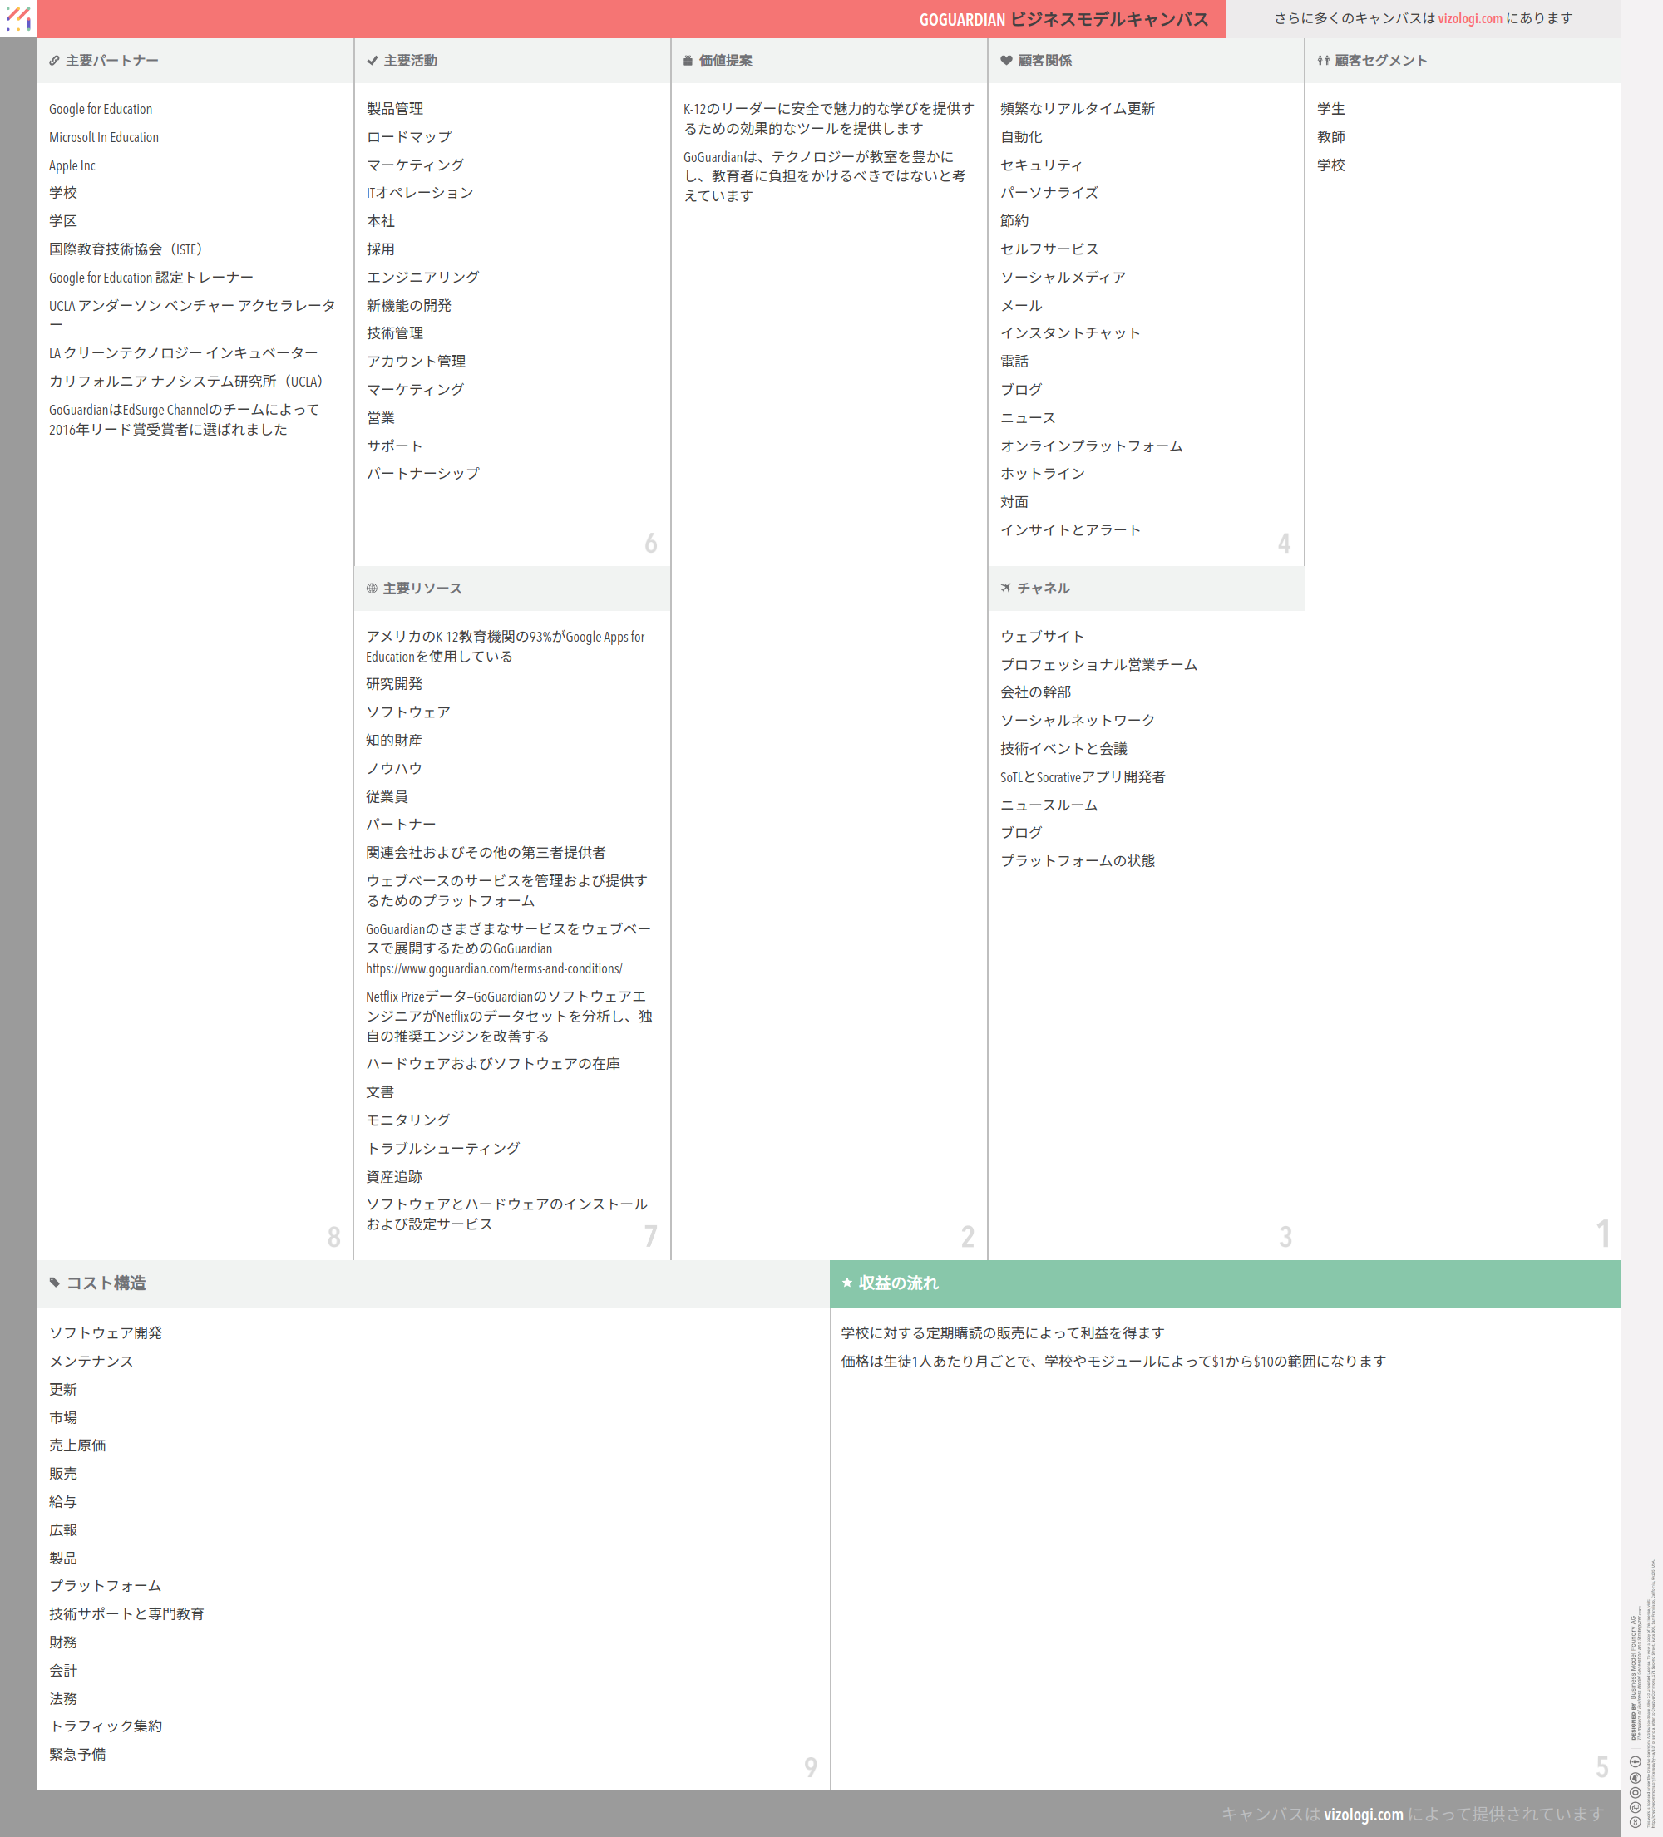Click the GOGUARDIAN ビジネスモデルキャンバス title
The image size is (1663, 1837).
tap(1063, 19)
